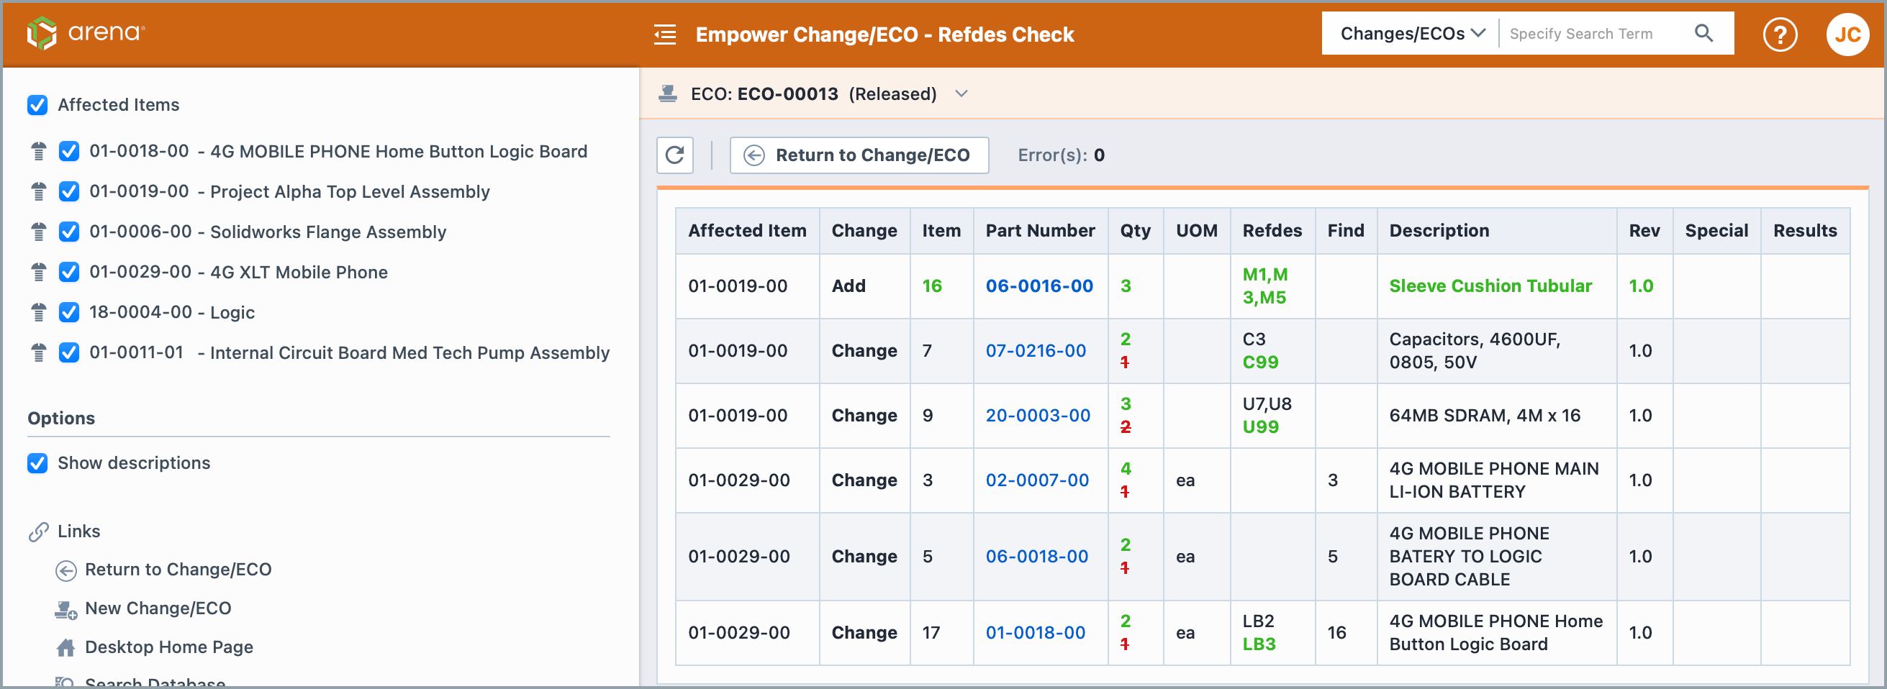
Task: Click screw icon beside 01-0019-00
Action: tap(39, 192)
